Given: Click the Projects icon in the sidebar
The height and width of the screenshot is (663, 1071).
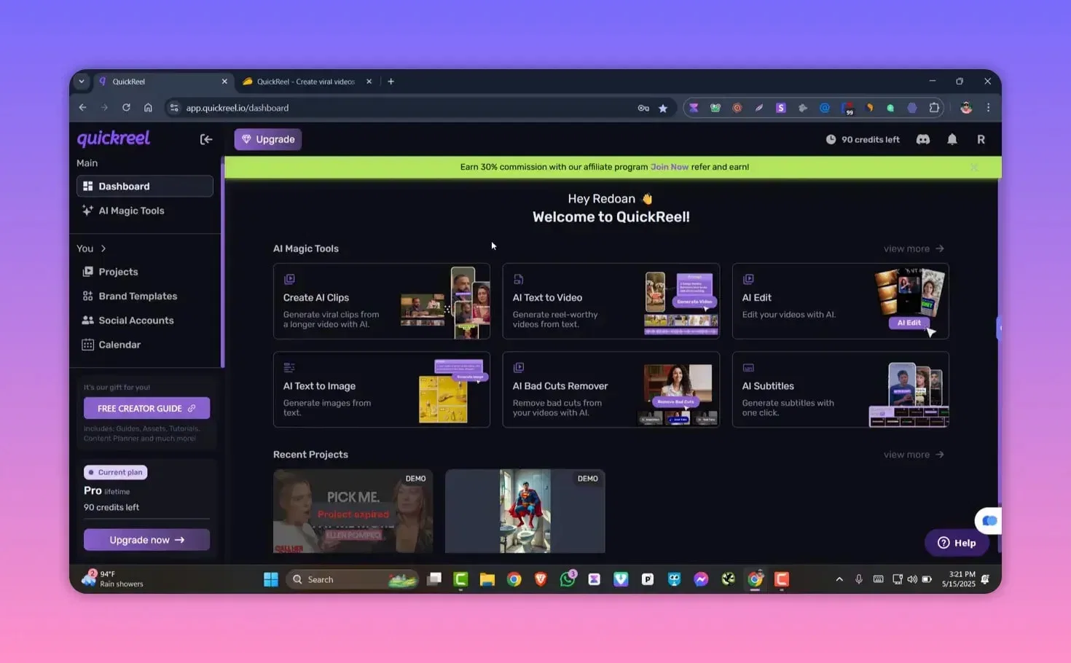Looking at the screenshot, I should (x=87, y=271).
